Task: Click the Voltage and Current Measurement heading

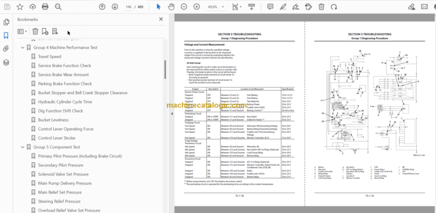Action: coord(204,44)
